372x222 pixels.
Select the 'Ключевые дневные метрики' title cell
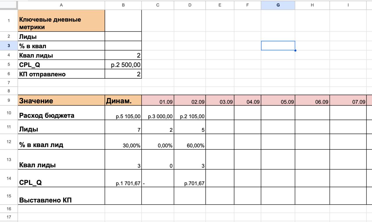pyautogui.click(x=61, y=21)
